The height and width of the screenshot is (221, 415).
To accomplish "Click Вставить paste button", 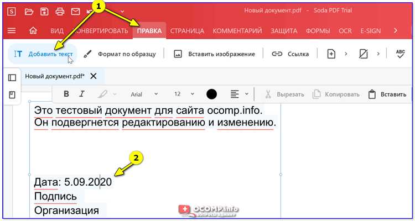I will [x=387, y=94].
